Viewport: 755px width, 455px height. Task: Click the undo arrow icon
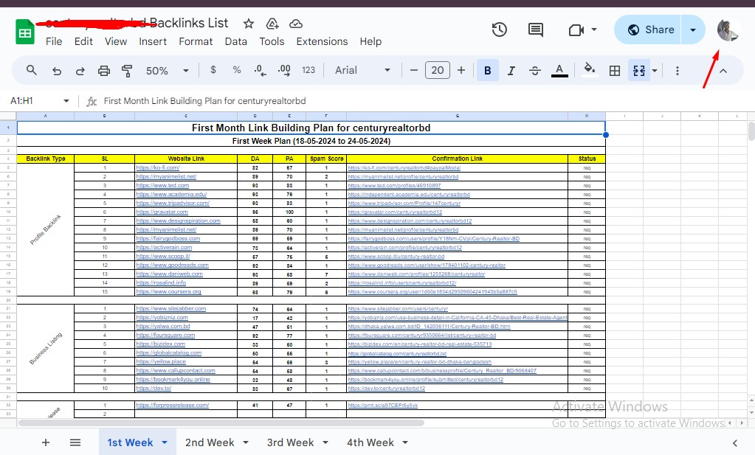pyautogui.click(x=57, y=71)
